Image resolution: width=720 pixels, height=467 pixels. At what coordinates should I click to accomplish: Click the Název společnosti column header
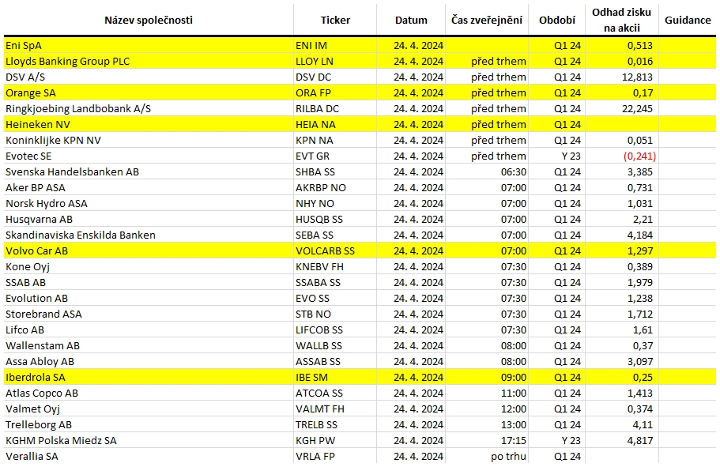[149, 21]
